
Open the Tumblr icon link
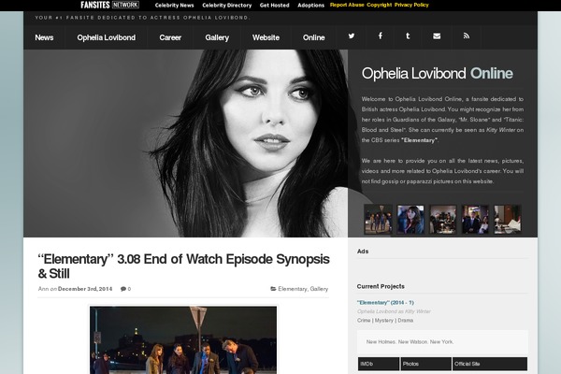tap(408, 36)
